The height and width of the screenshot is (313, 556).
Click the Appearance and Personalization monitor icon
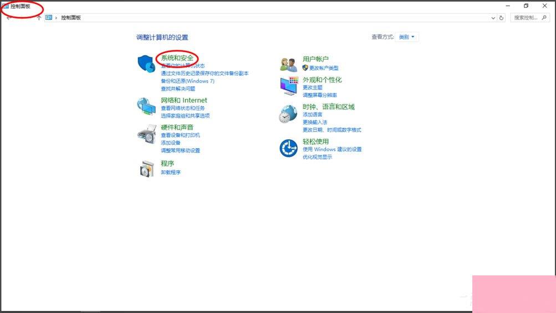click(289, 86)
